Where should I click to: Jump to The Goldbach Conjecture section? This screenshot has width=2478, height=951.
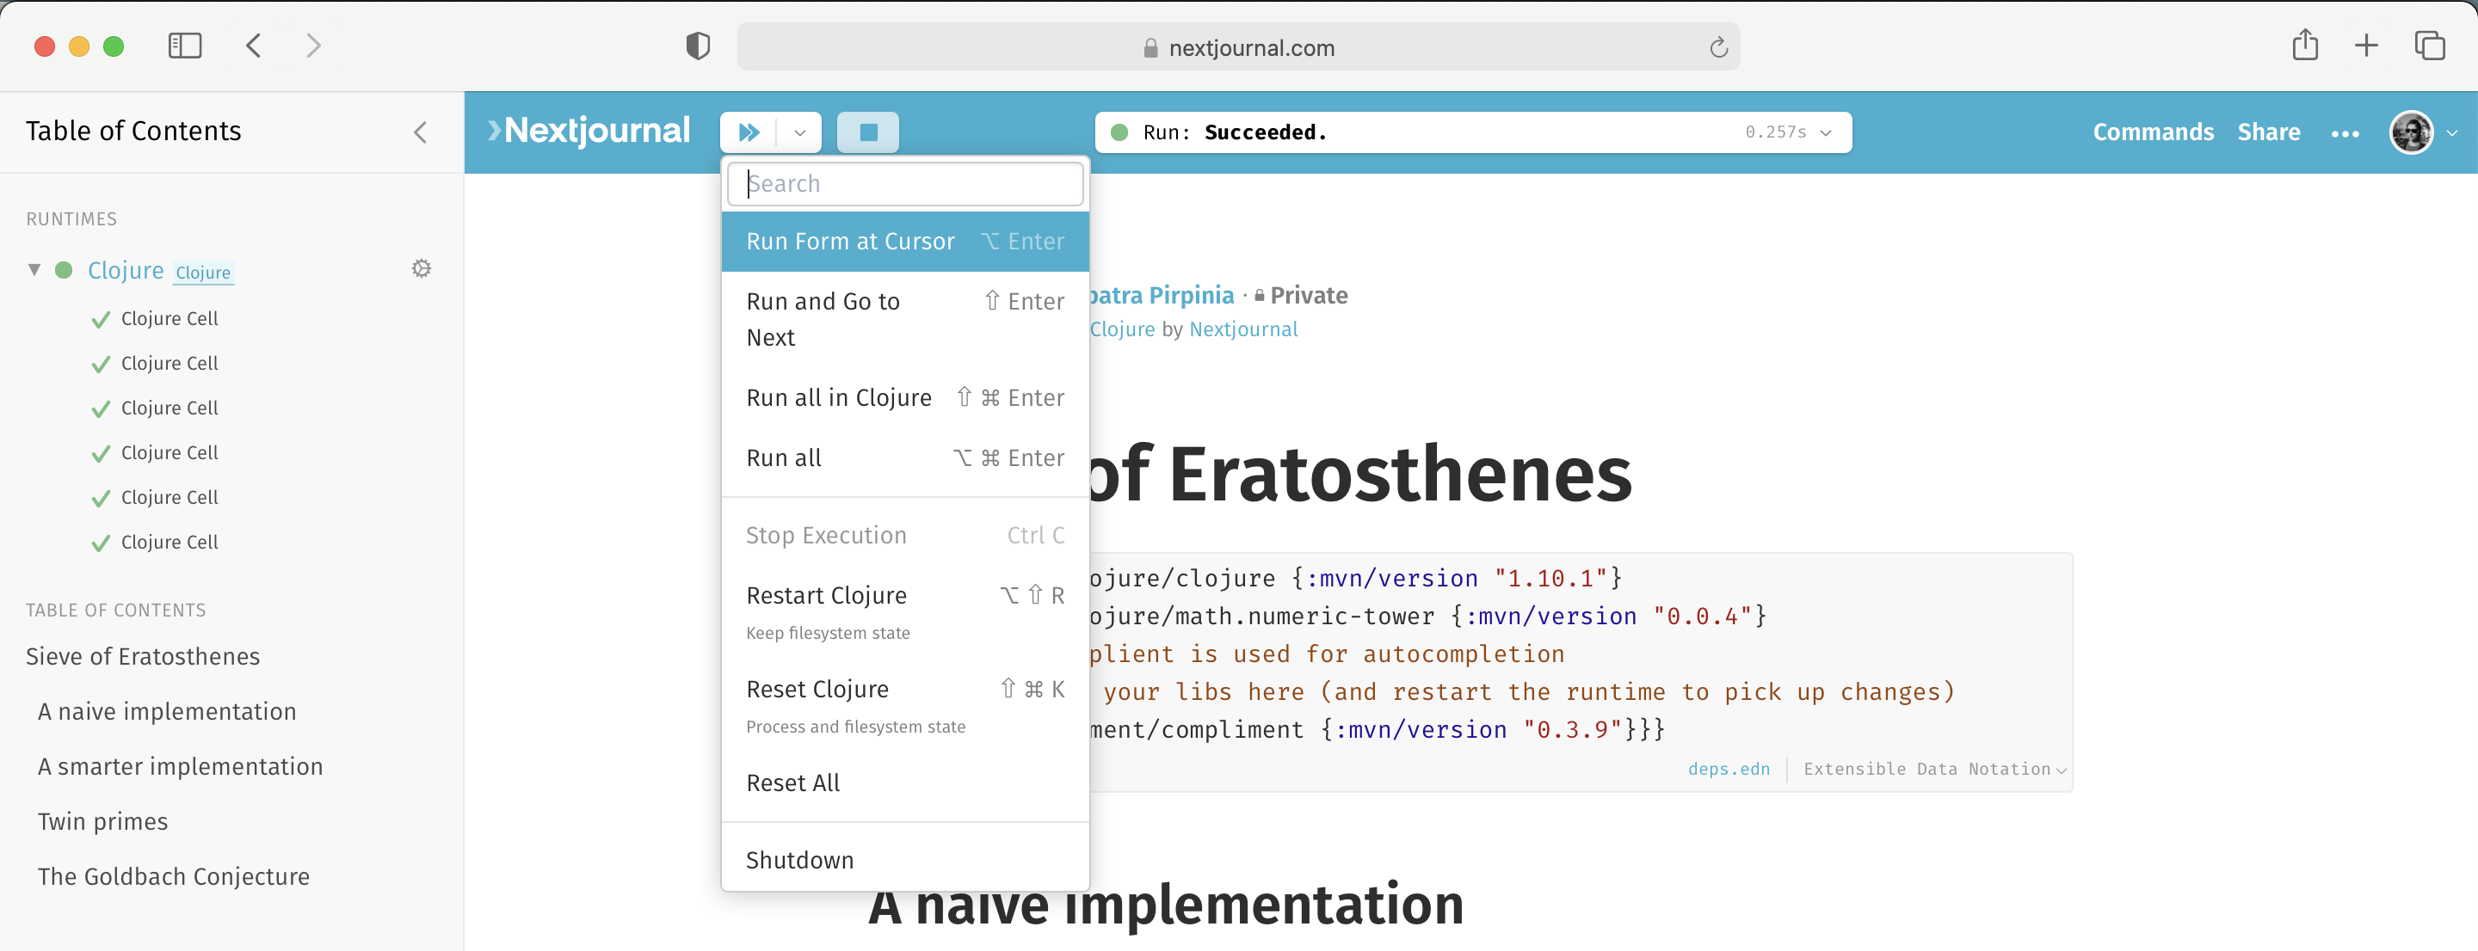click(173, 876)
